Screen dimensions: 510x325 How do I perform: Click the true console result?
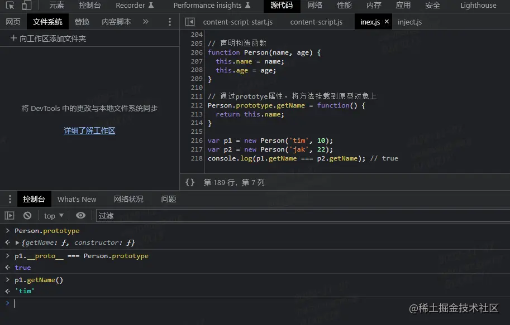tap(23, 268)
